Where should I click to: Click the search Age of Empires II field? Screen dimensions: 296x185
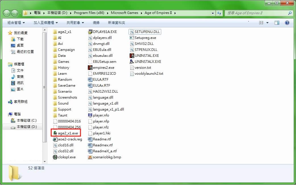click(x=259, y=13)
